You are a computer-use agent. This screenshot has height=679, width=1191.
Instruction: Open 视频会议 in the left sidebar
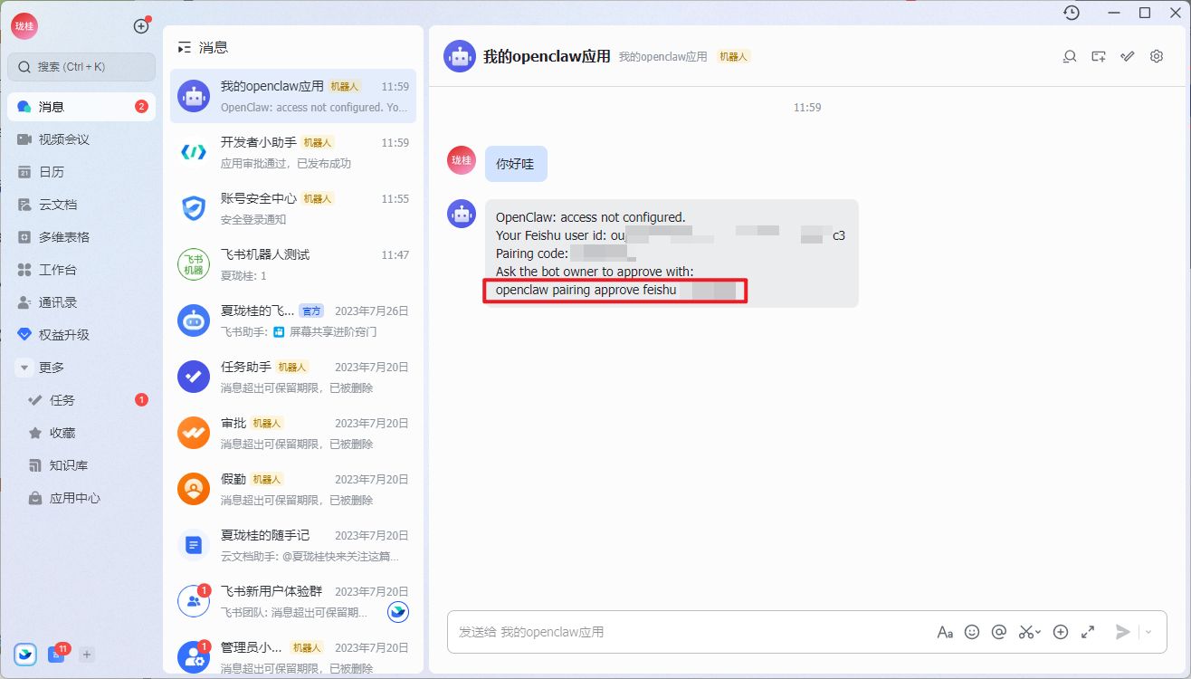(x=63, y=139)
